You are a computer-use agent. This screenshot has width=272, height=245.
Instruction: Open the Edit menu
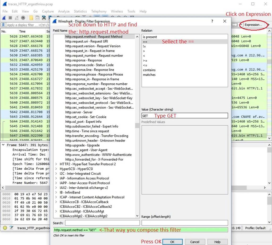15,11
